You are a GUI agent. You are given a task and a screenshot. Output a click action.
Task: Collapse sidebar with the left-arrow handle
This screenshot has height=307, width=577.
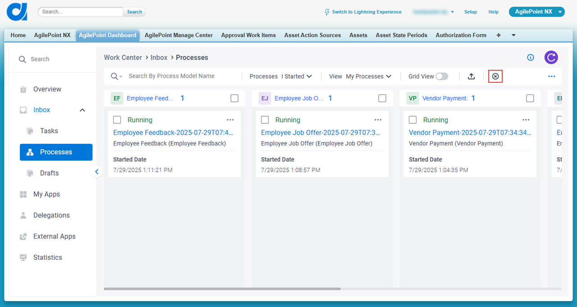[96, 172]
